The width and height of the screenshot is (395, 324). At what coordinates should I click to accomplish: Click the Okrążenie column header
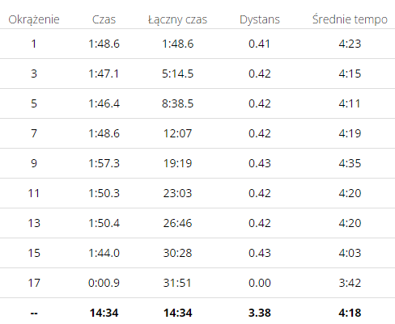34,19
